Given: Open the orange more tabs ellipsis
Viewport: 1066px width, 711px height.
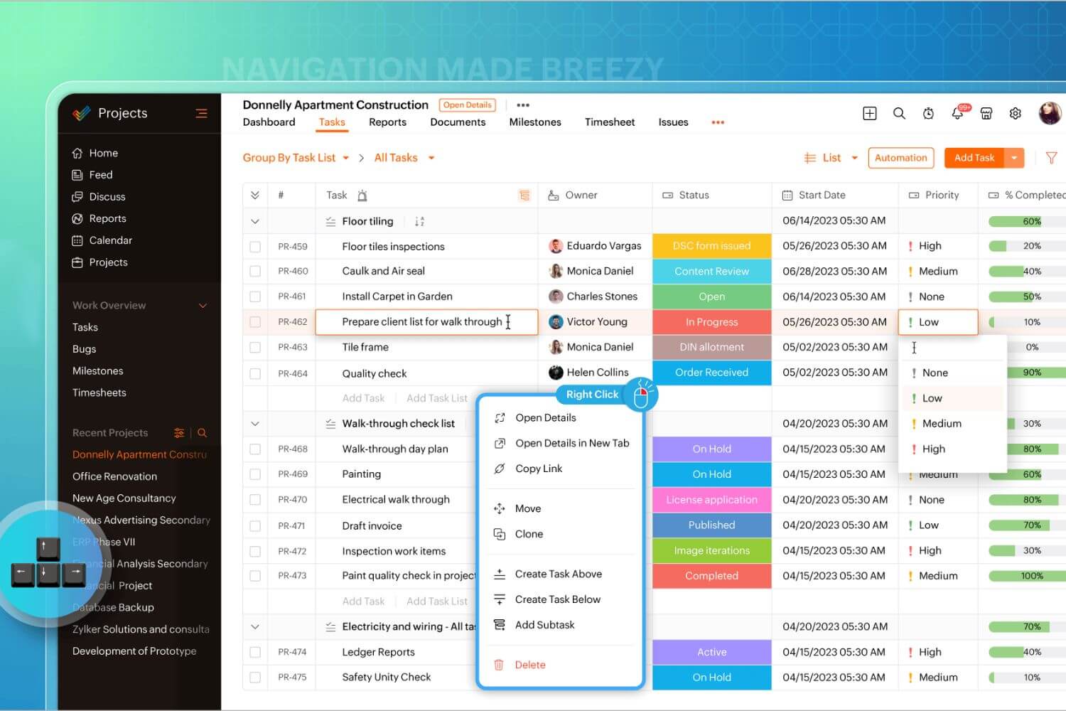Looking at the screenshot, I should (x=718, y=122).
